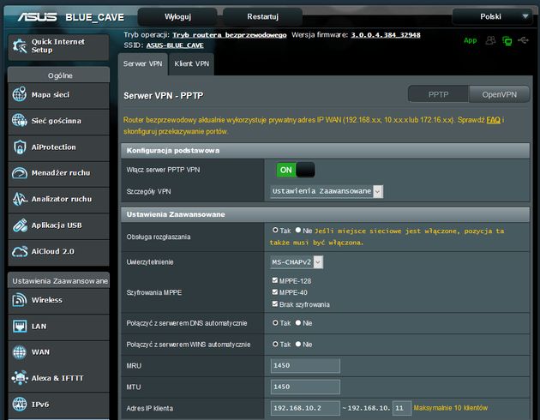Viewport: 540px width, 420px height.
Task: Open the Uwierzytelnienie MS-CHAPv2 dropdown
Action: coord(297,262)
